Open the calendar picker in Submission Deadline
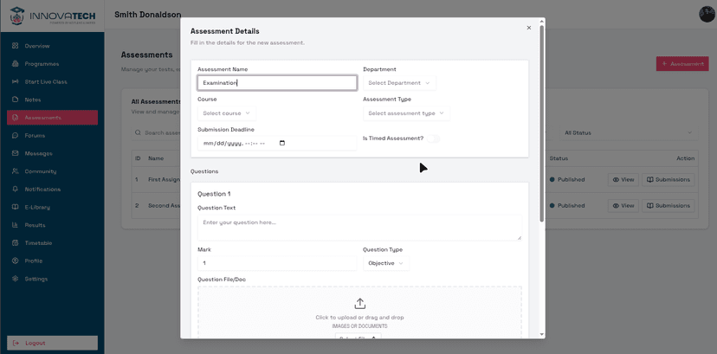717x354 pixels. tap(282, 144)
